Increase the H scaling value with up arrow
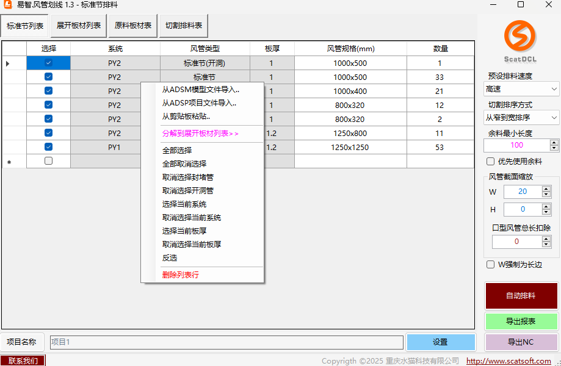 click(x=546, y=207)
